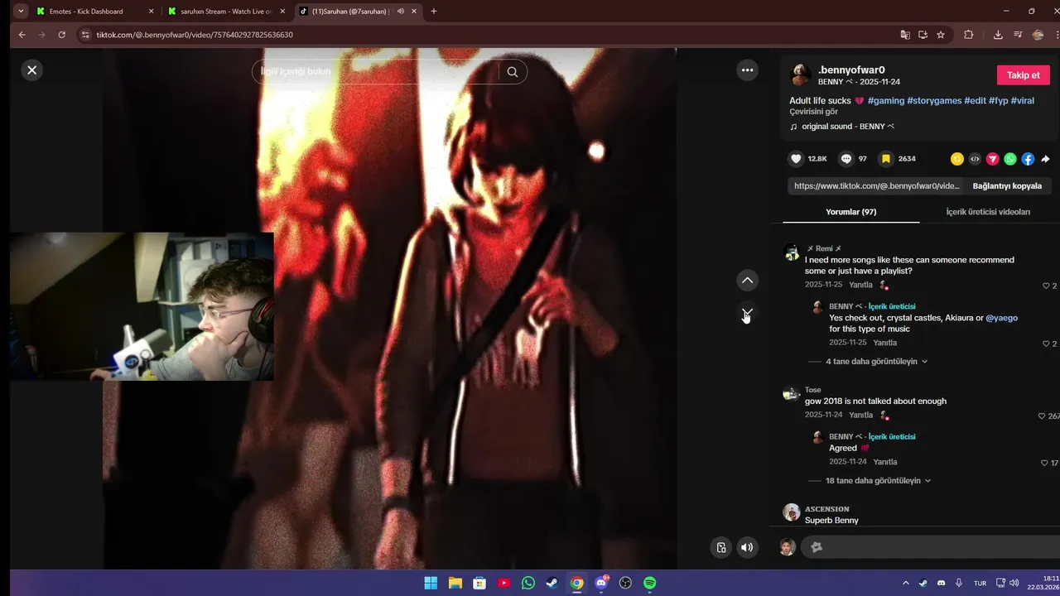Get embed code with the </> icon
This screenshot has width=1060, height=596.
point(975,159)
